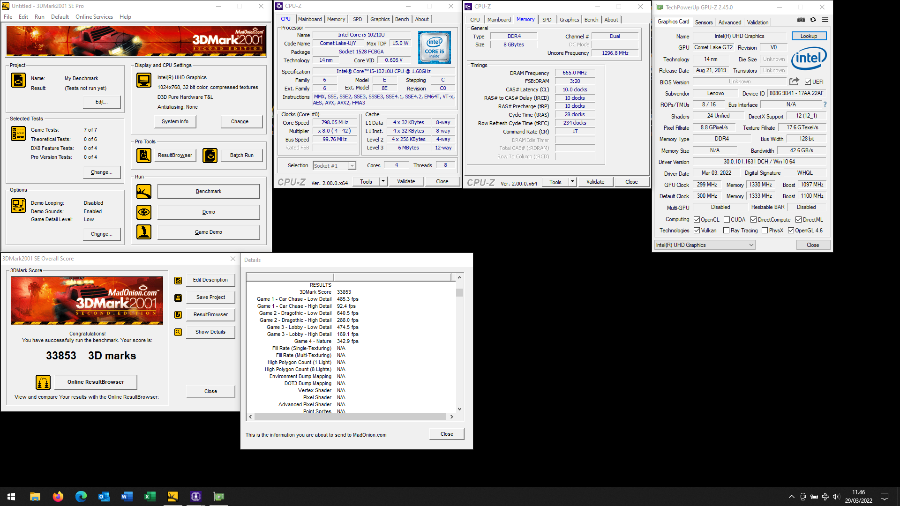Toggle the DirectCompute checkbox

(754, 220)
